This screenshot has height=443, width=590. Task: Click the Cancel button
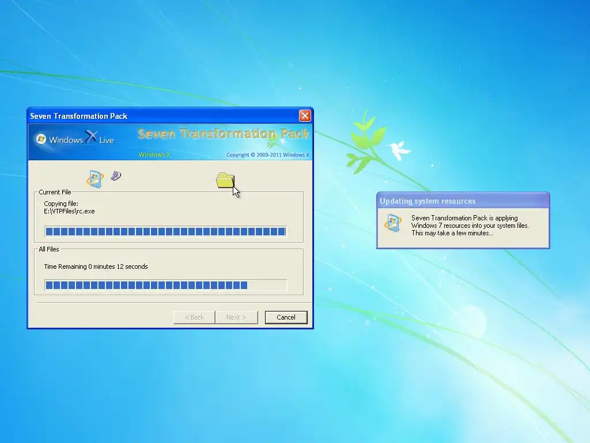[x=286, y=317]
